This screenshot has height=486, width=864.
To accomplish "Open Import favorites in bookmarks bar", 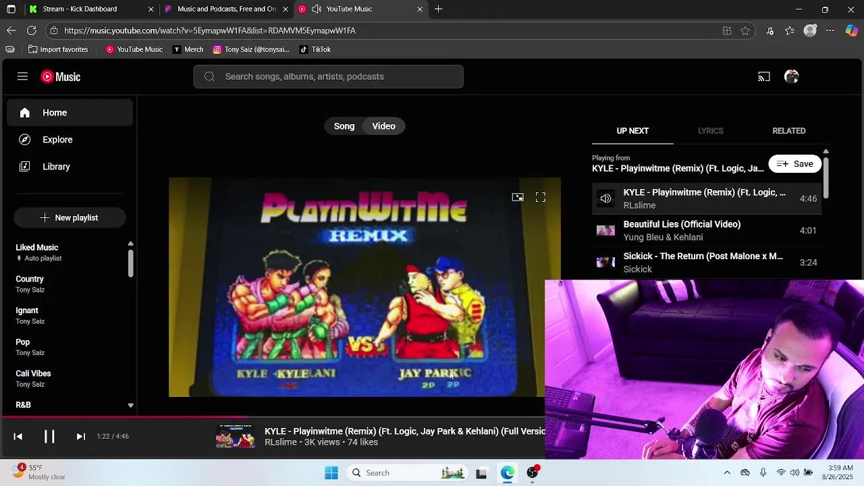I will [58, 49].
